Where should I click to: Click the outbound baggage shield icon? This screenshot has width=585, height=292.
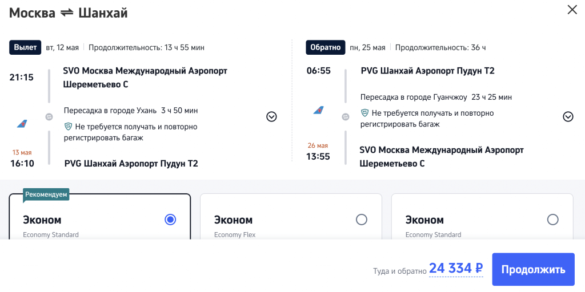68,127
